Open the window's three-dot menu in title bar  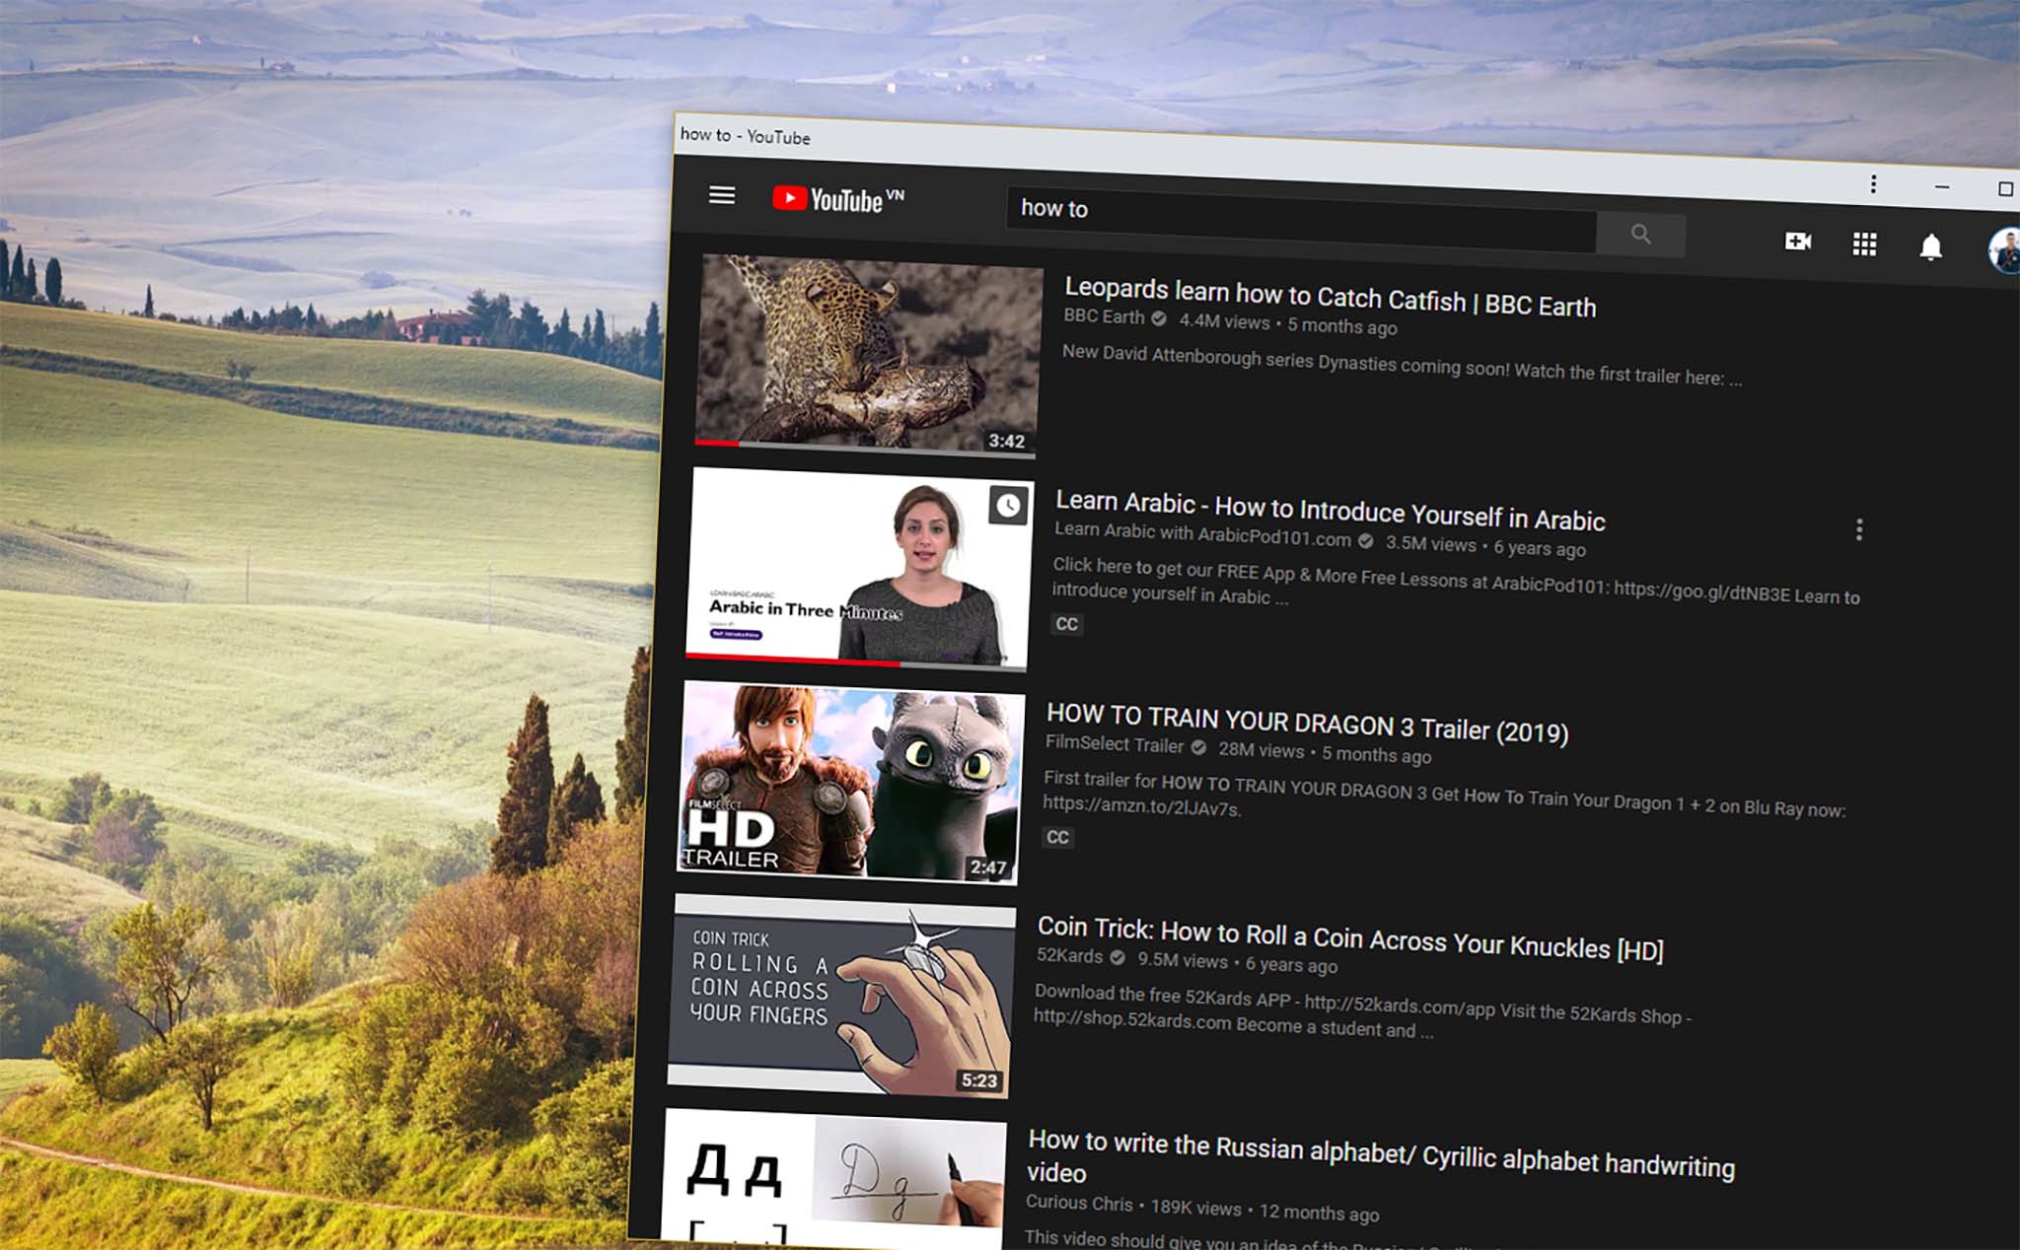point(1873,184)
